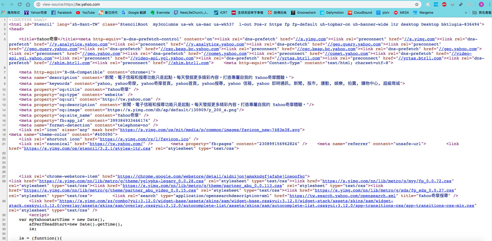Image resolution: width=492 pixels, height=241 pixels.
Task: Click the chain link extension icon
Action: 461,4
